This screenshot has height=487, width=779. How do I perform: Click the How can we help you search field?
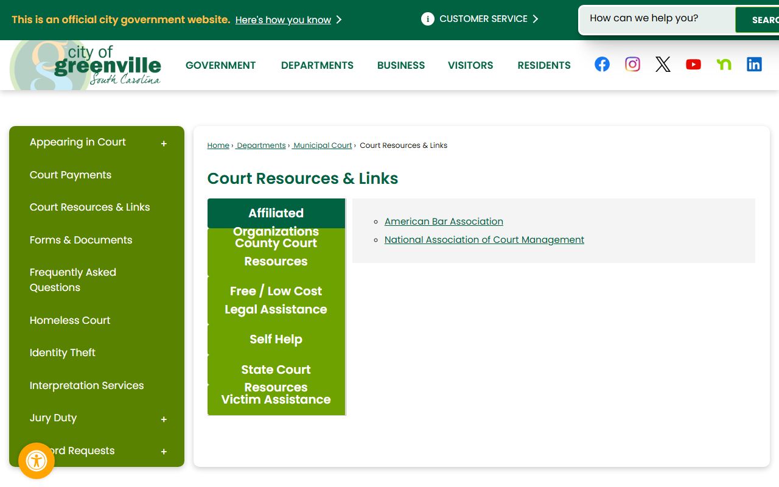point(657,19)
